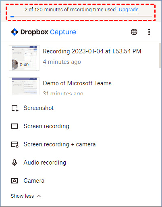Screen dimensions: 162x207
Task: Start a Screen recording
Action: click(x=46, y=126)
